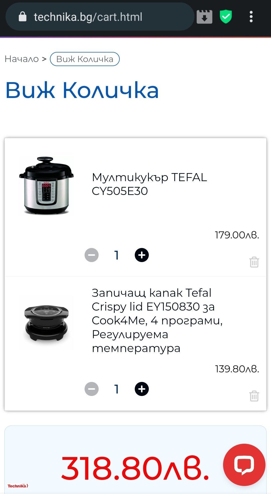The image size is (271, 494).
Task: Tap the small Technika logo
Action: pyautogui.click(x=18, y=486)
